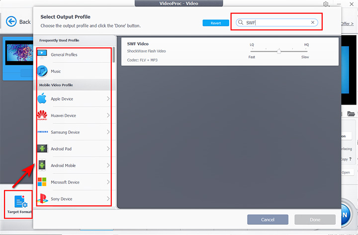This screenshot has width=358, height=235.
Task: Expand the Sony Device chevron
Action: 108,199
